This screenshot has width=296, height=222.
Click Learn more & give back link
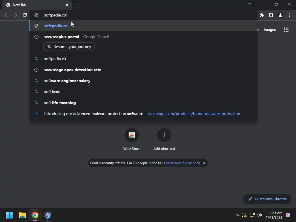tap(182, 163)
